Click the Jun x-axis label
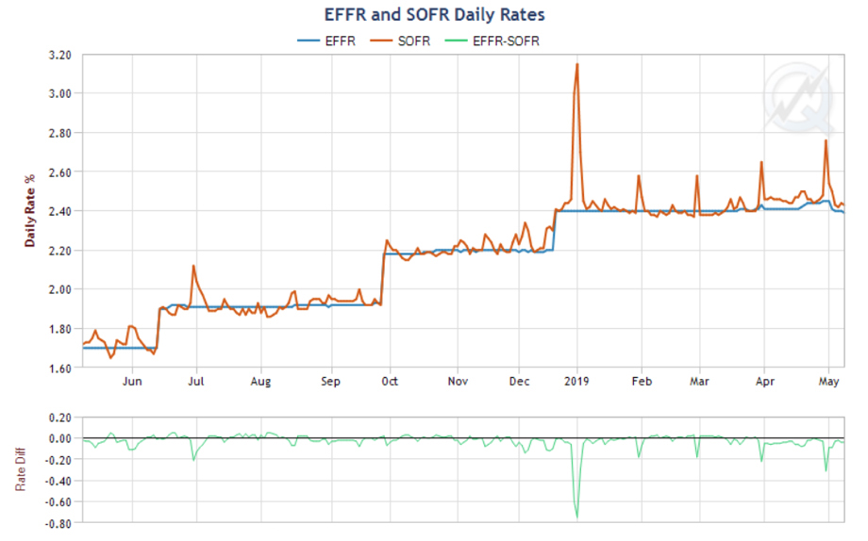The width and height of the screenshot is (868, 541). pyautogui.click(x=133, y=382)
